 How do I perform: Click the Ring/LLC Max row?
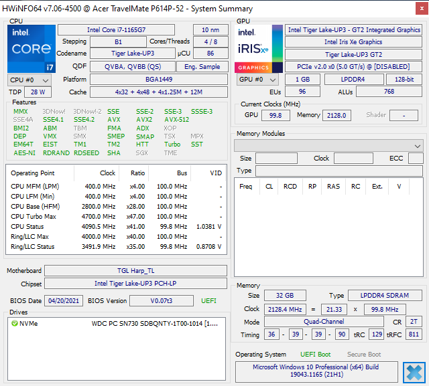(116, 237)
